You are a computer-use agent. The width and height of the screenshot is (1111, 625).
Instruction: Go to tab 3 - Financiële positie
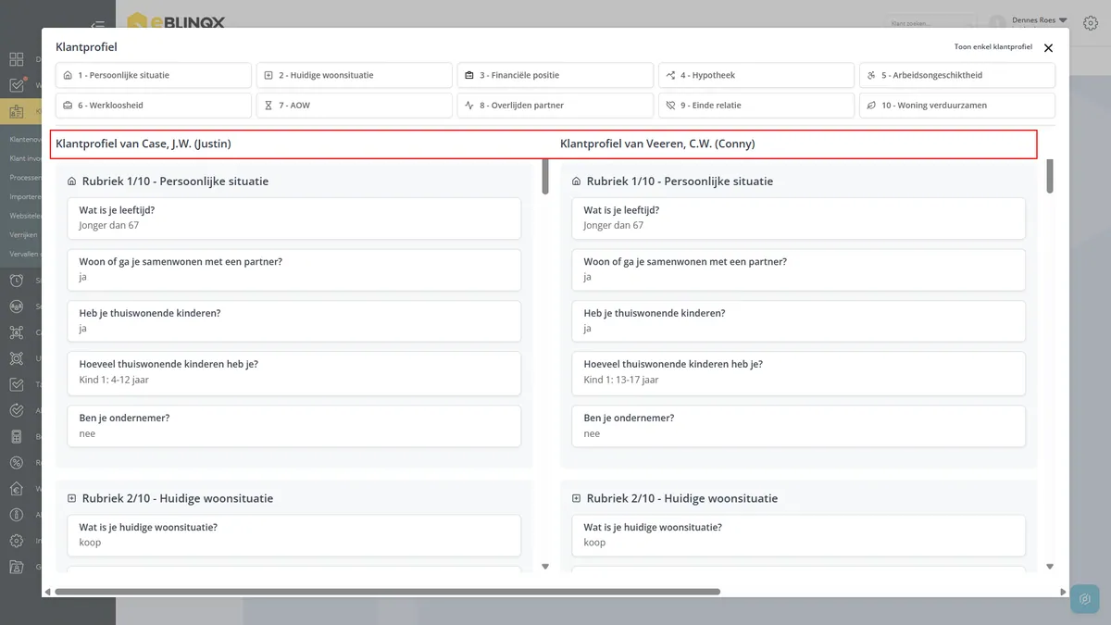[x=555, y=75]
